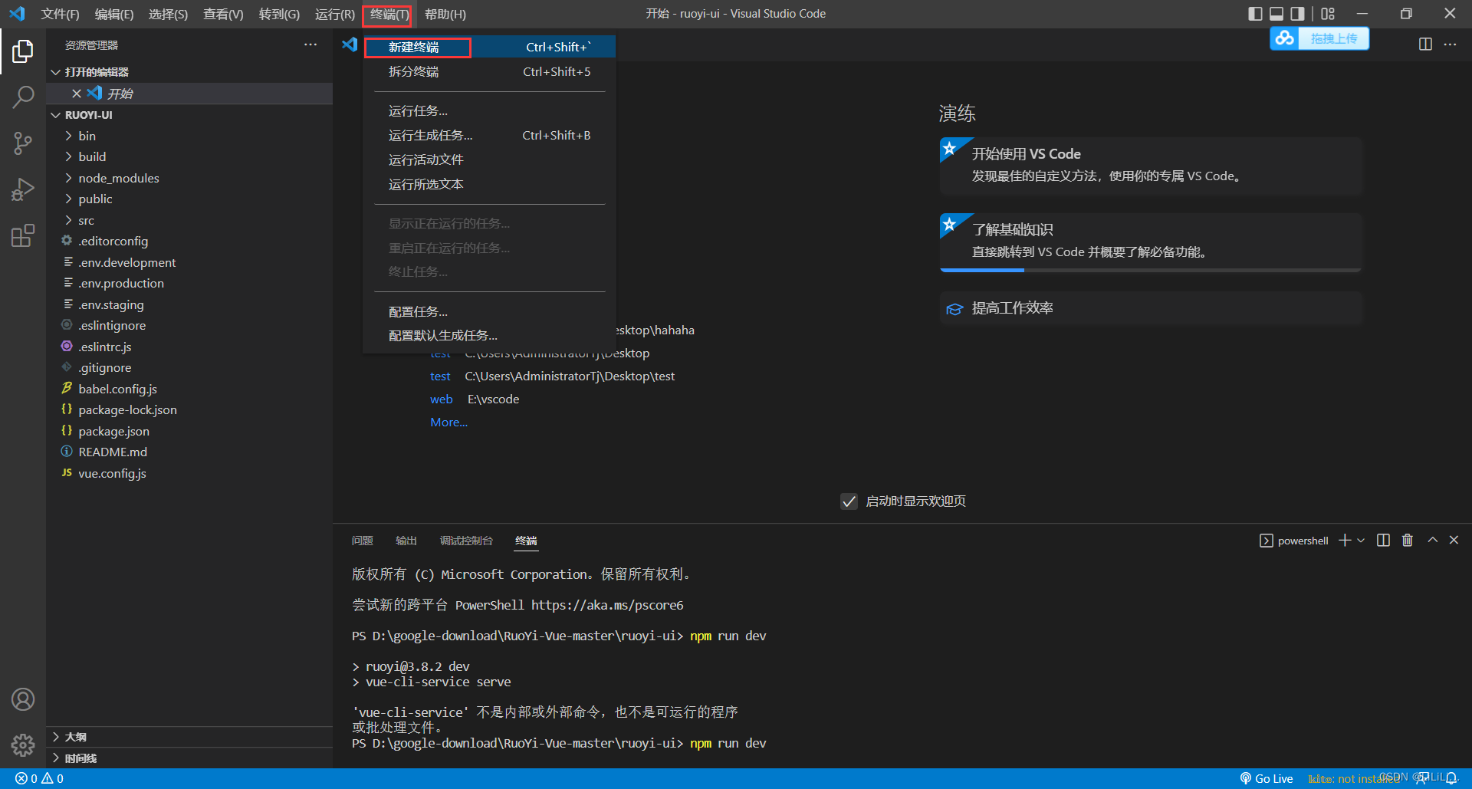Open the Extensions view icon
The width and height of the screenshot is (1472, 789).
23,235
